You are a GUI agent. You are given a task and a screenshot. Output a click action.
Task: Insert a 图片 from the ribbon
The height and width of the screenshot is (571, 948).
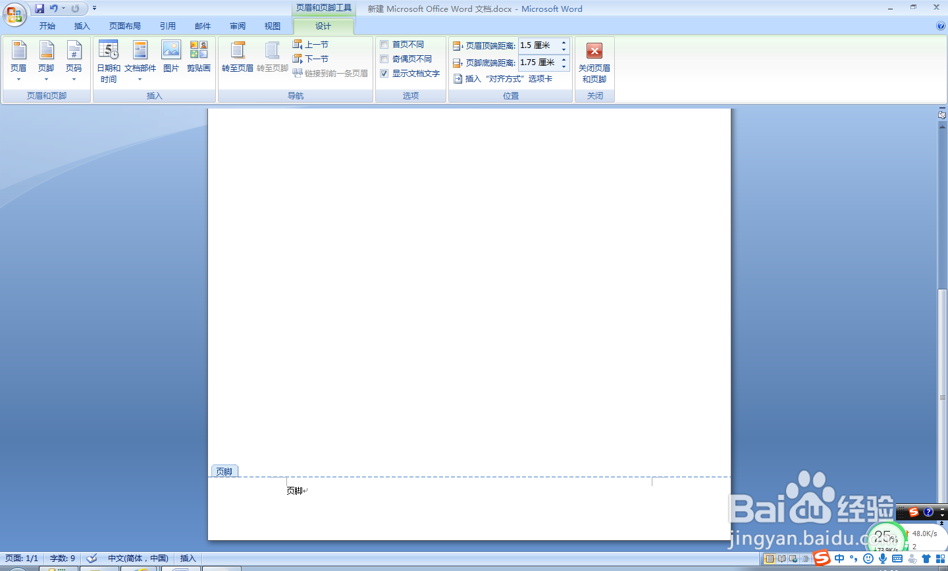[x=171, y=57]
